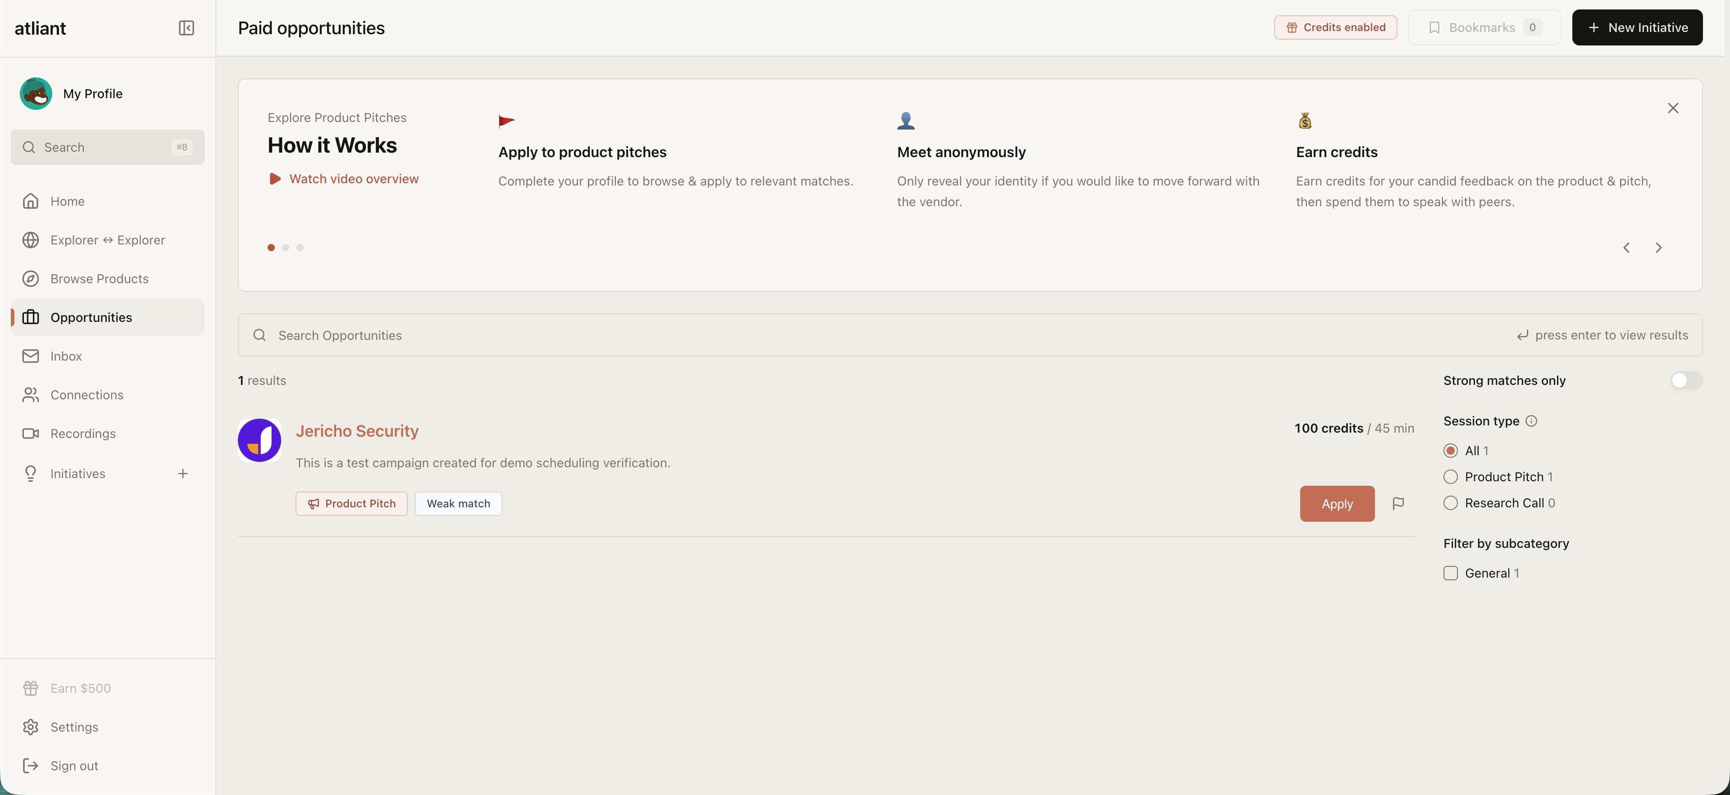Dismiss the How it Works banner
Image resolution: width=1730 pixels, height=795 pixels.
tap(1672, 108)
